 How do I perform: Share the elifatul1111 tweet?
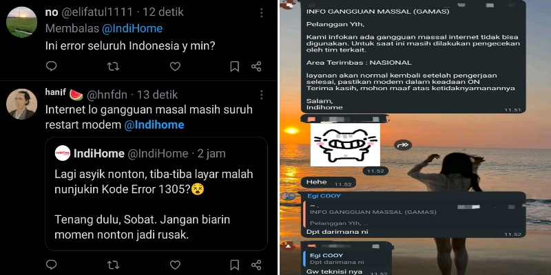256,66
